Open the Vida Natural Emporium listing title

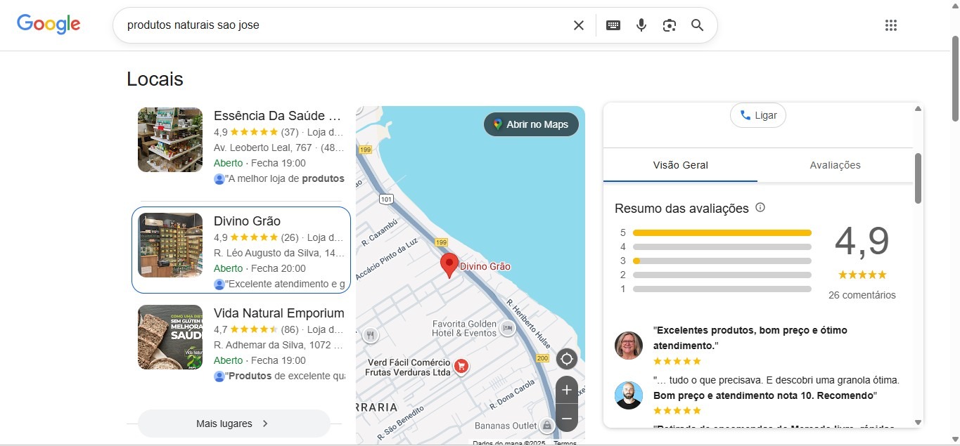point(279,313)
